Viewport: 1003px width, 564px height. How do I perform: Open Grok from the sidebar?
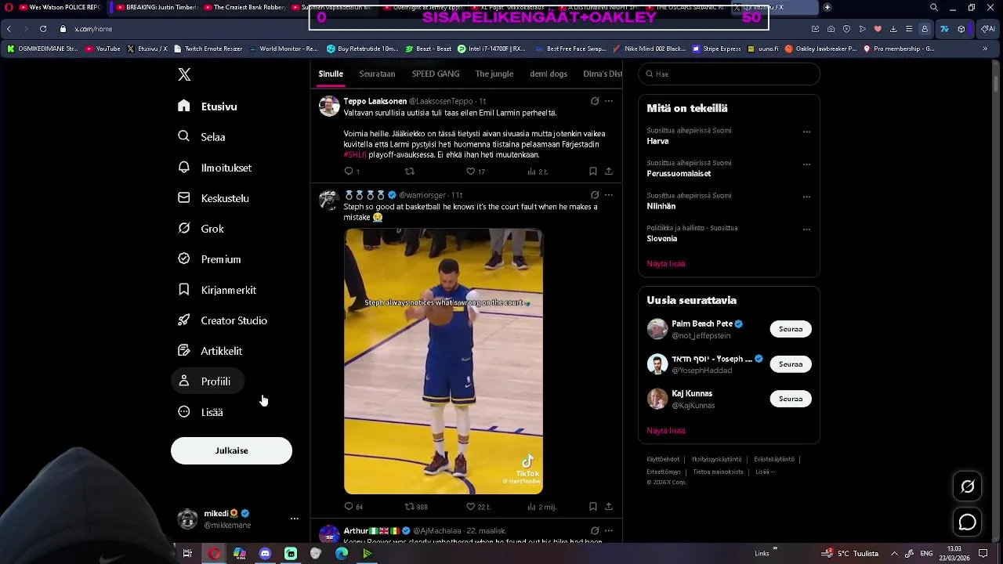pyautogui.click(x=201, y=229)
